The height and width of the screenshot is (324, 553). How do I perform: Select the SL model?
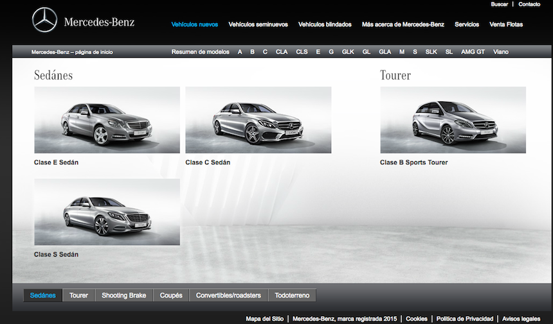449,52
